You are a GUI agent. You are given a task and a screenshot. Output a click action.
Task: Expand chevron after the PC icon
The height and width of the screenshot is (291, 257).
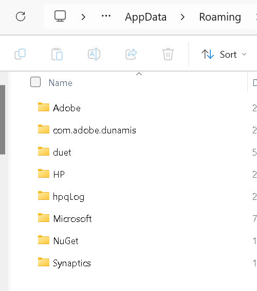(83, 17)
